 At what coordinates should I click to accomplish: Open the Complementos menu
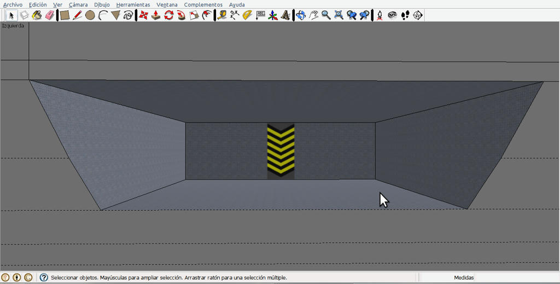coord(203,4)
